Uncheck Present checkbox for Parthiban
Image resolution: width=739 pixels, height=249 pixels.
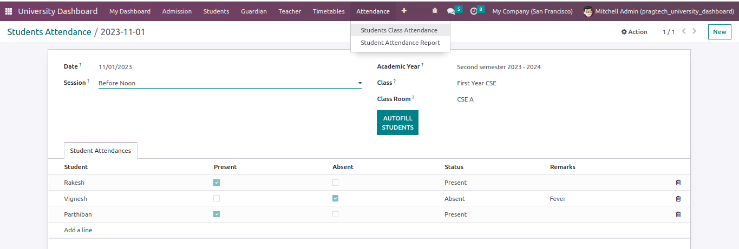[217, 214]
